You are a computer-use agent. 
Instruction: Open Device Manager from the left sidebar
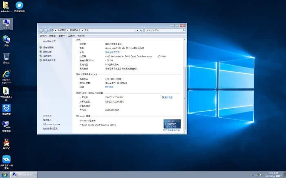point(49,48)
